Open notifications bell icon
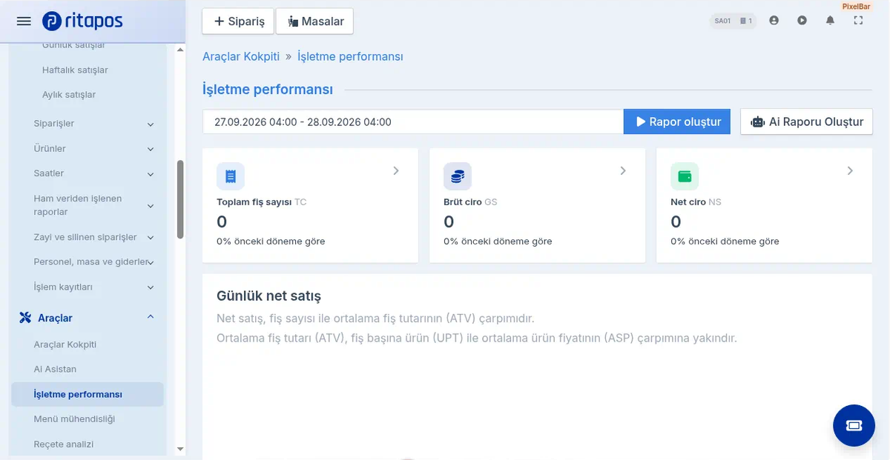Screen dimensions: 890x460 coord(830,21)
